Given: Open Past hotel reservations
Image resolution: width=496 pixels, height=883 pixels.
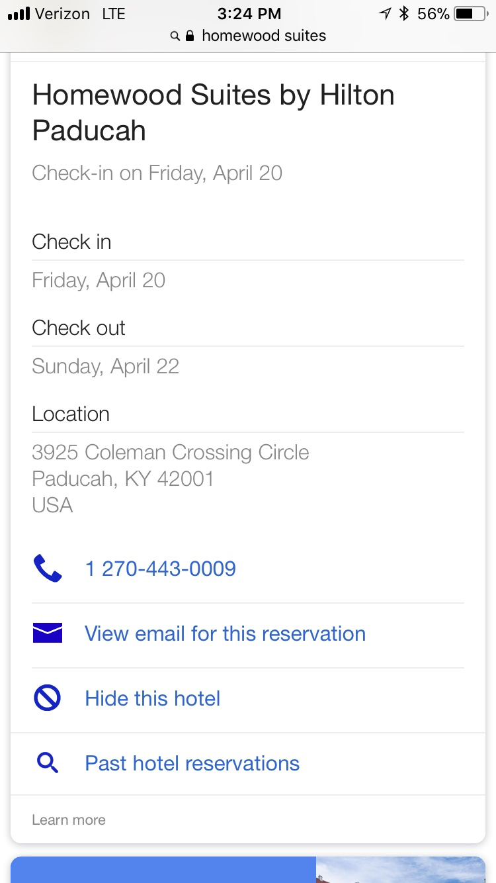Looking at the screenshot, I should tap(192, 763).
